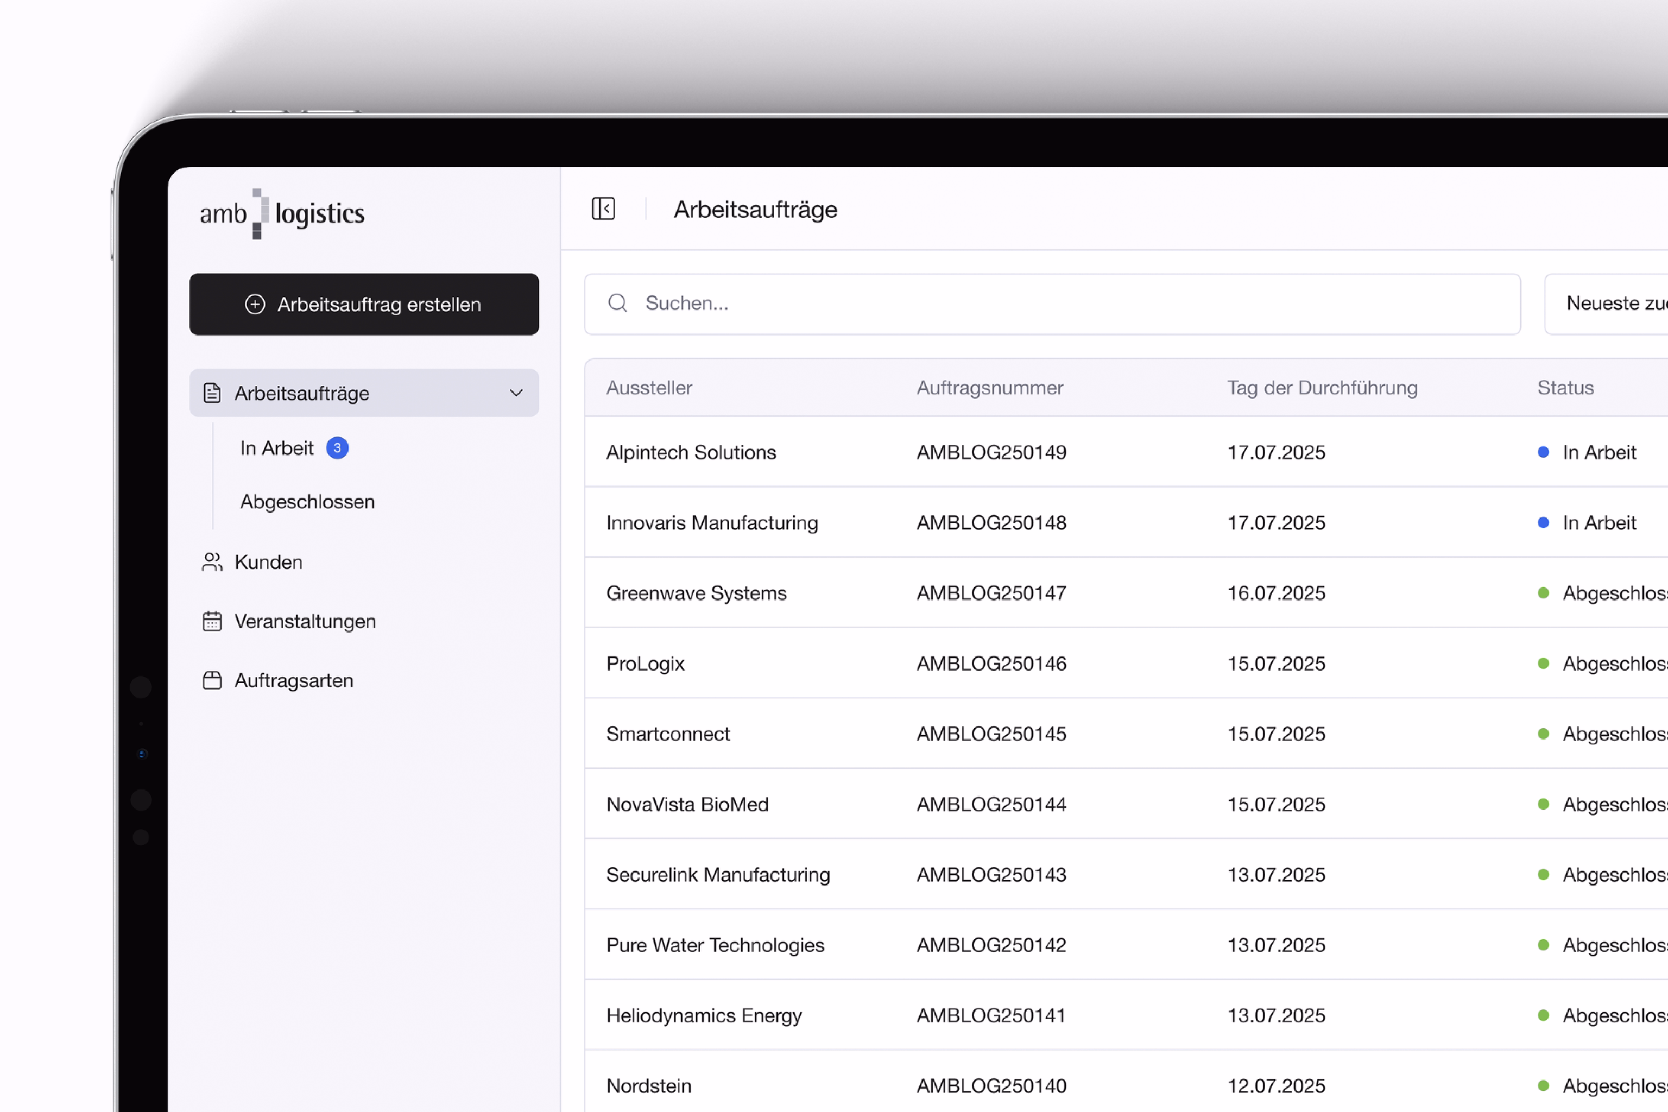Click order number AMBLOG250143

pos(991,874)
